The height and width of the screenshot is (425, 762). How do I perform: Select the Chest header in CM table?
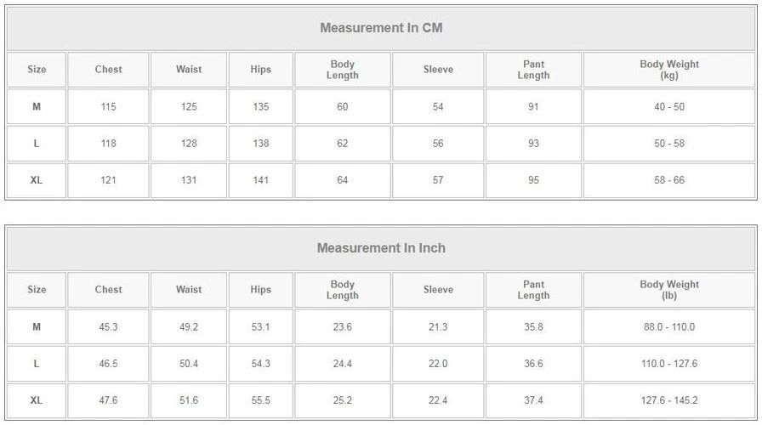108,70
